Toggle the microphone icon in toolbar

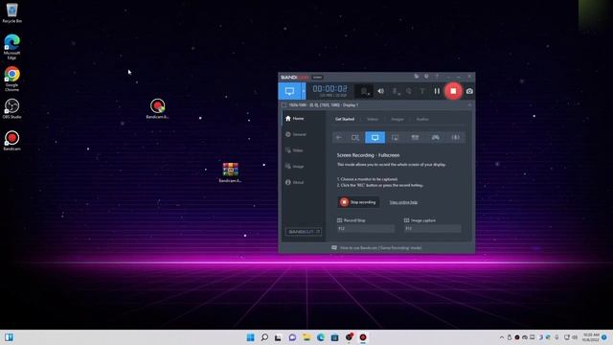coord(396,91)
